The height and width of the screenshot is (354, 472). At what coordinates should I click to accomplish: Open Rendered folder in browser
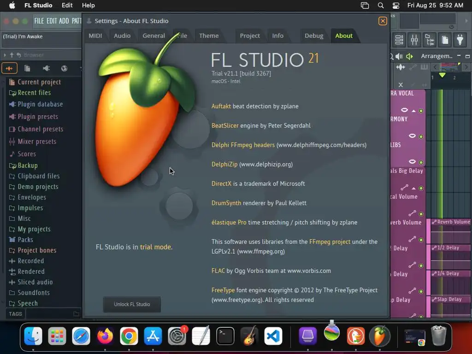(x=31, y=271)
